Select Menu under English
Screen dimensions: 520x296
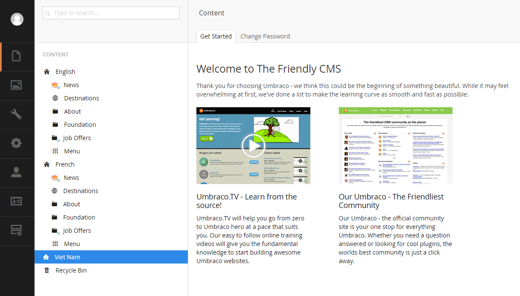coord(72,151)
